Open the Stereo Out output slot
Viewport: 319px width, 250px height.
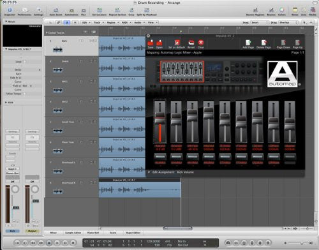pos(13,173)
